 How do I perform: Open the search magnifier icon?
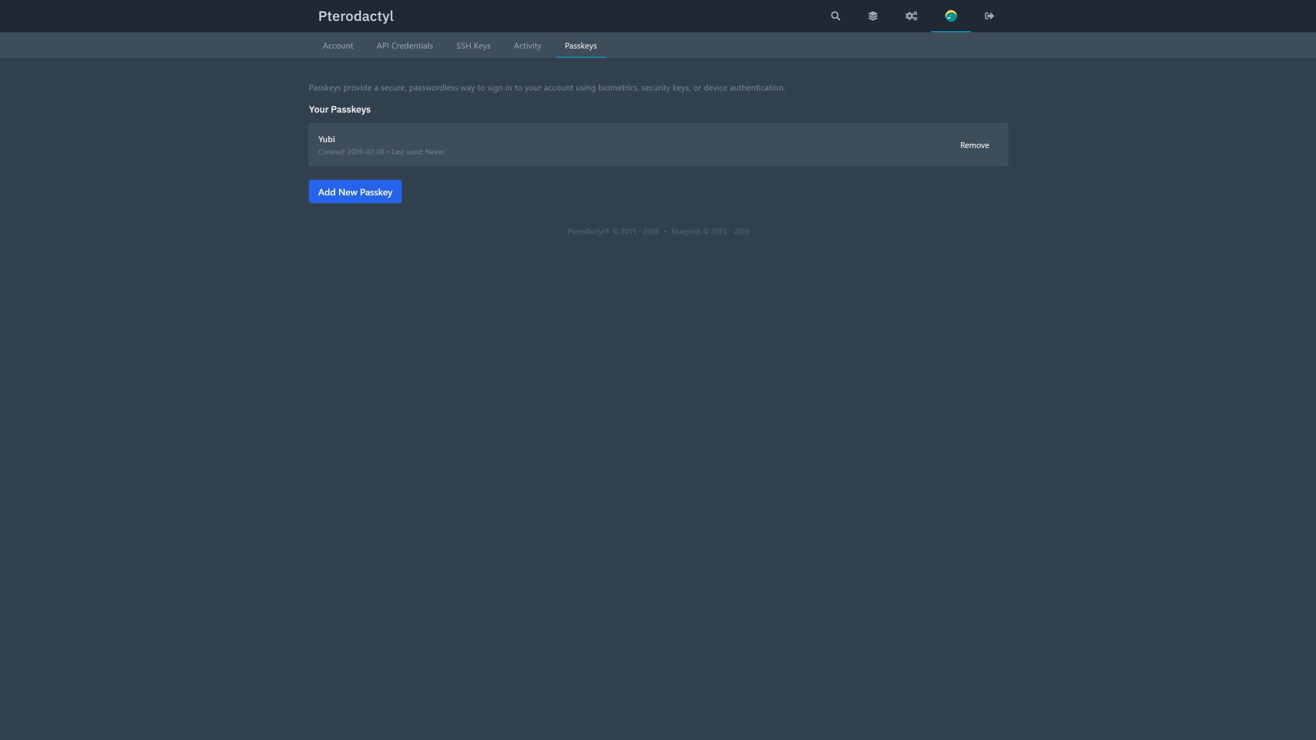835,16
